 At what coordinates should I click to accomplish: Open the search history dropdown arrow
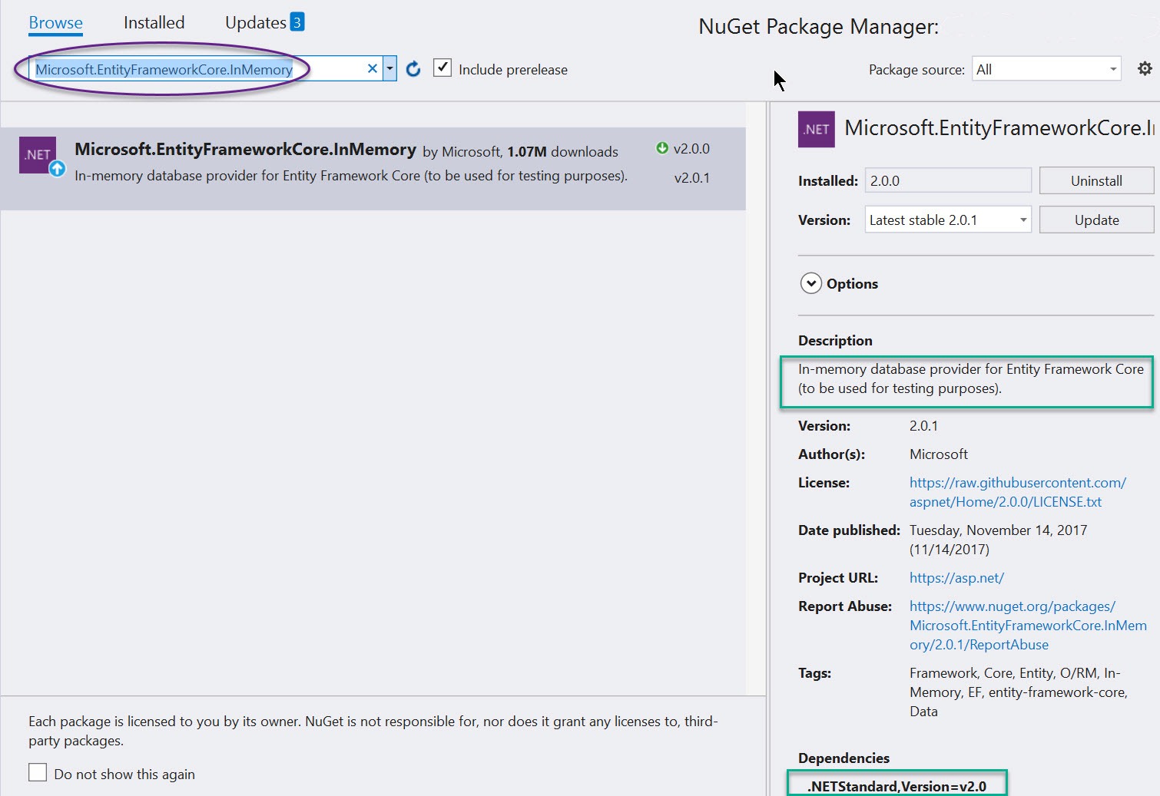pyautogui.click(x=389, y=68)
